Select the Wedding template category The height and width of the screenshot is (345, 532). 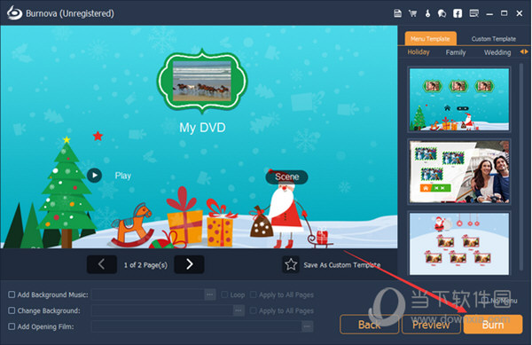tap(497, 52)
